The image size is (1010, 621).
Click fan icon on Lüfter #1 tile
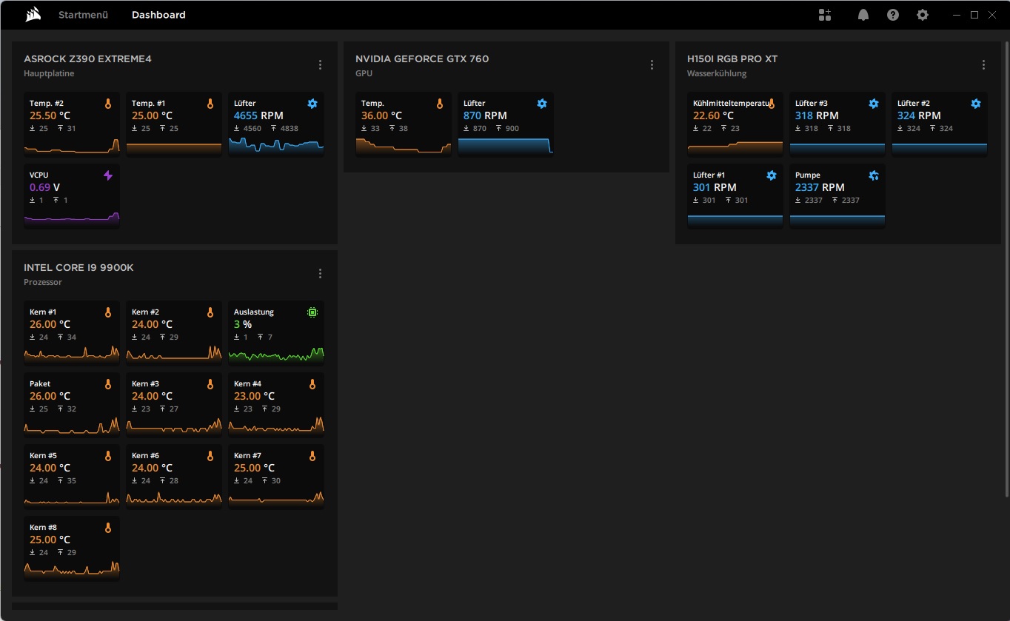click(x=772, y=175)
